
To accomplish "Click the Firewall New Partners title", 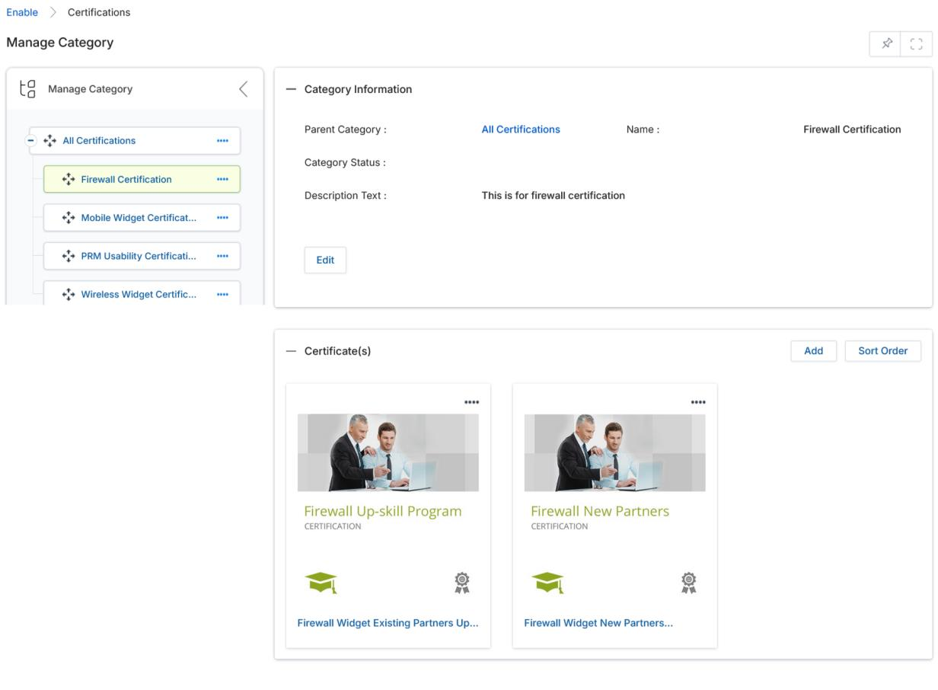I will [600, 511].
